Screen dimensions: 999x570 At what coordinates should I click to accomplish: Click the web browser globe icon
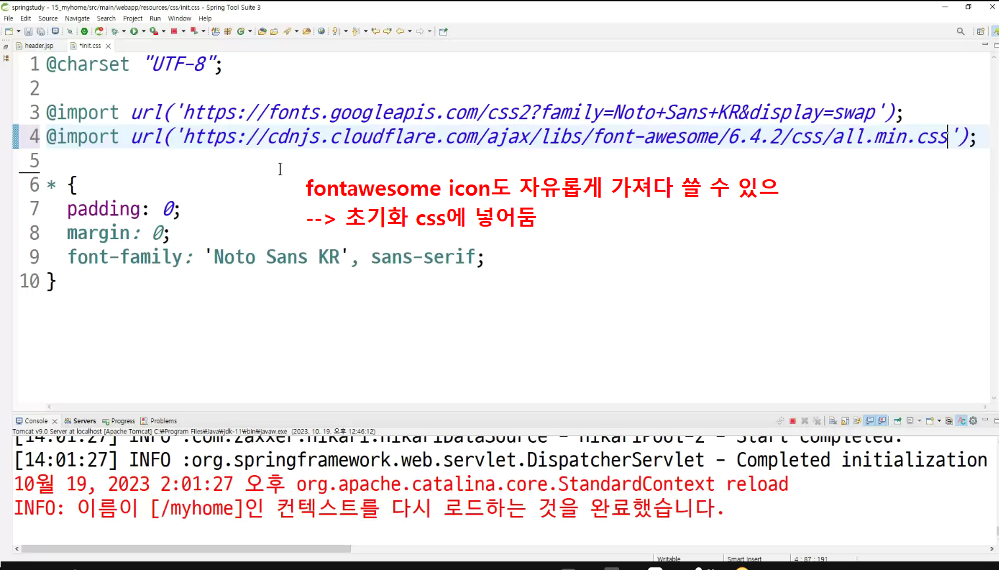321,31
